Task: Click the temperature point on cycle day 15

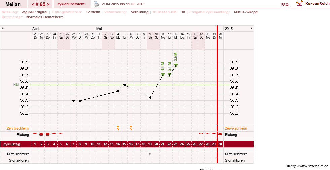Action: click(124, 85)
